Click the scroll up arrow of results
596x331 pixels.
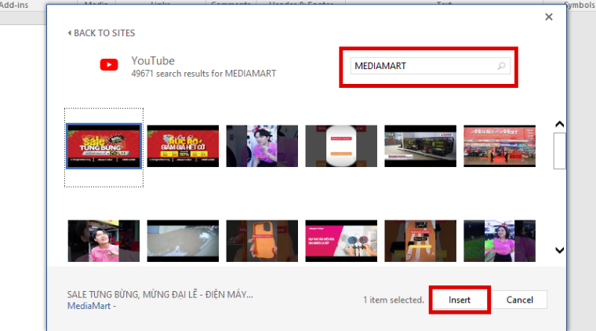(x=559, y=124)
